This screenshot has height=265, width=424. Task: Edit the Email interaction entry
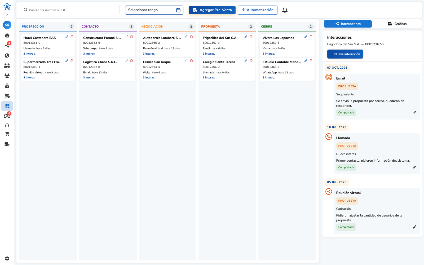tap(414, 113)
